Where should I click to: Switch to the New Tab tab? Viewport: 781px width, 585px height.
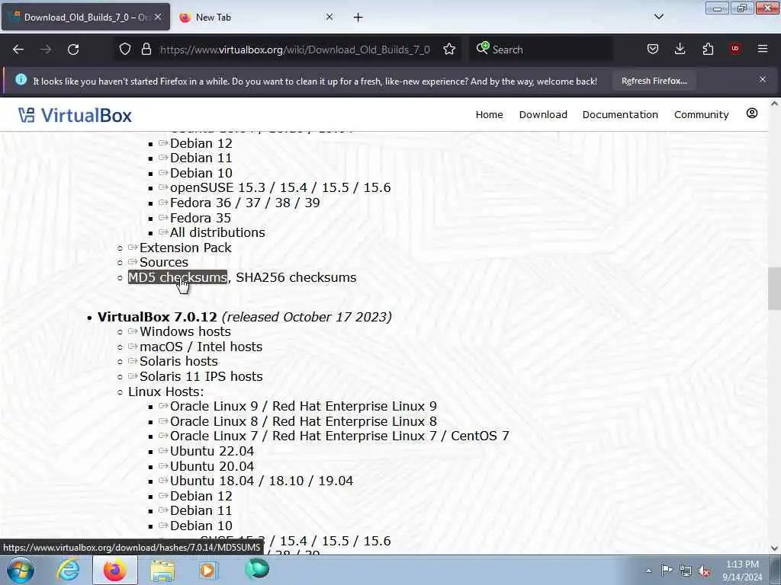coord(256,18)
